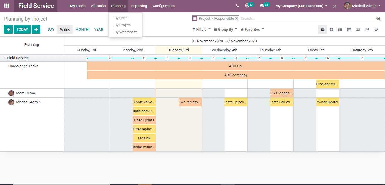Switch to Calendar view

tap(349, 29)
